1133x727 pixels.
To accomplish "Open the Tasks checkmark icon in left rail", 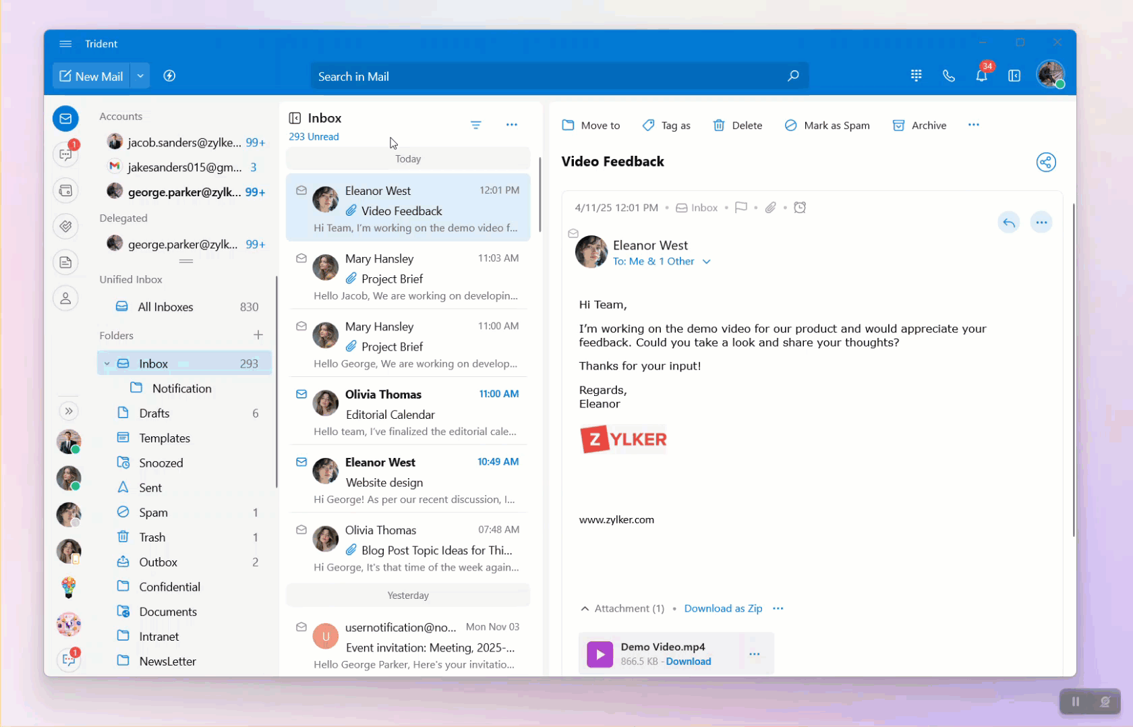I will click(x=65, y=227).
